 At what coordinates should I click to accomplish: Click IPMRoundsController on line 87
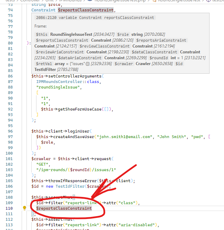[x=59, y=82]
